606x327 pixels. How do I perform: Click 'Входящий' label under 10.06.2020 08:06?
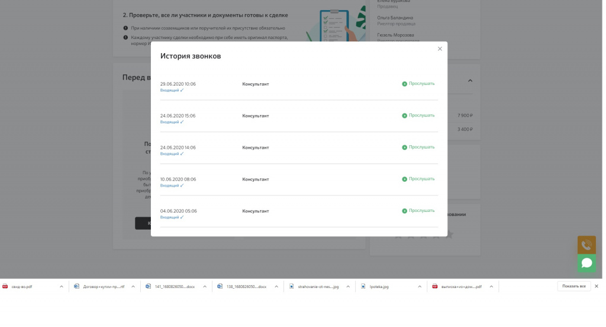pos(170,185)
